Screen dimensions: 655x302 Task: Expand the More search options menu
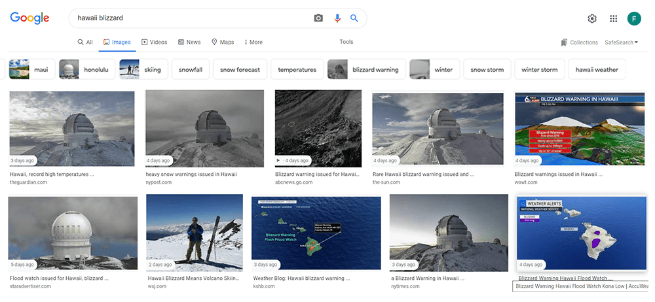coord(253,42)
